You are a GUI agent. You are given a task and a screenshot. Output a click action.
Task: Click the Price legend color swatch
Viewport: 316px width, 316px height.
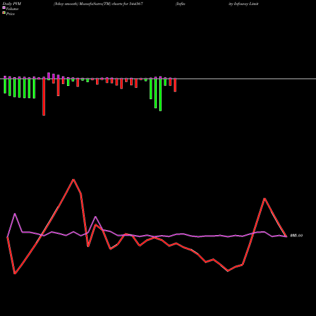[4, 13]
